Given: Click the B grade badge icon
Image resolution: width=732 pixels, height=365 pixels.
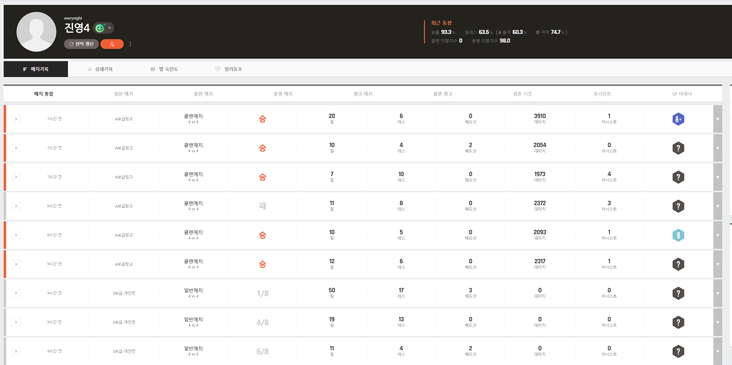Looking at the screenshot, I should point(678,235).
